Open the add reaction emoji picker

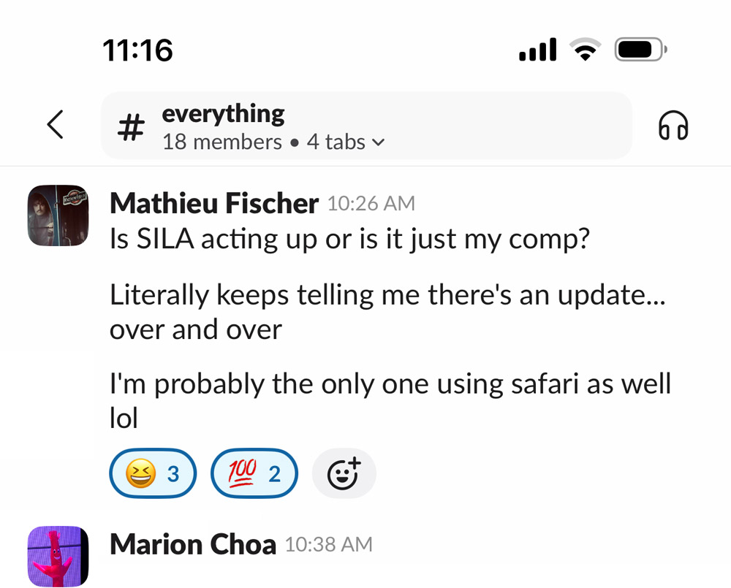coord(344,474)
